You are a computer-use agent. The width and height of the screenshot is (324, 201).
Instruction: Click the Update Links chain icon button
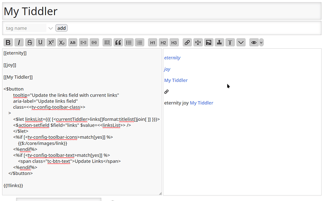[166, 91]
